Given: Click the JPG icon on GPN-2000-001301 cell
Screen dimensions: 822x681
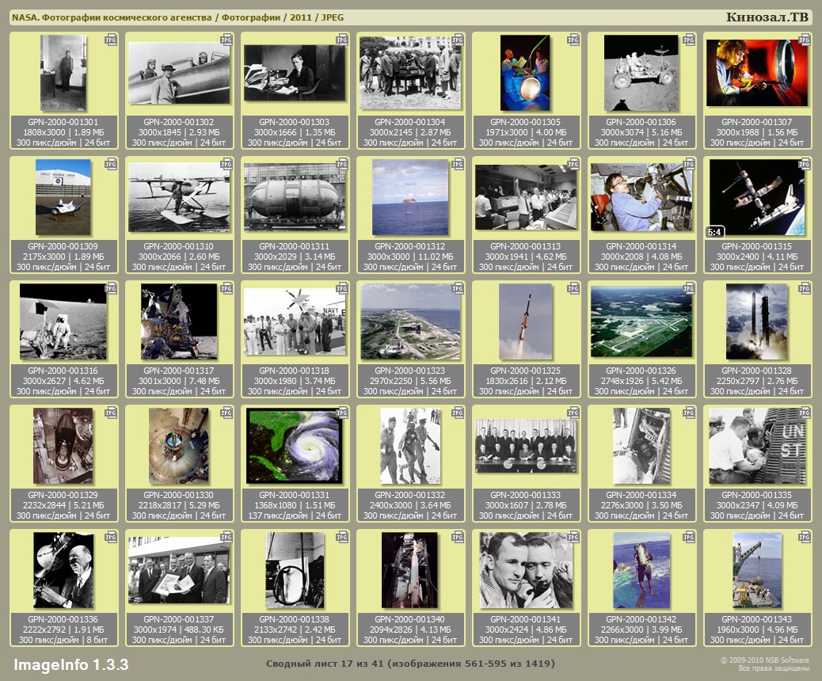Looking at the screenshot, I should point(111,40).
